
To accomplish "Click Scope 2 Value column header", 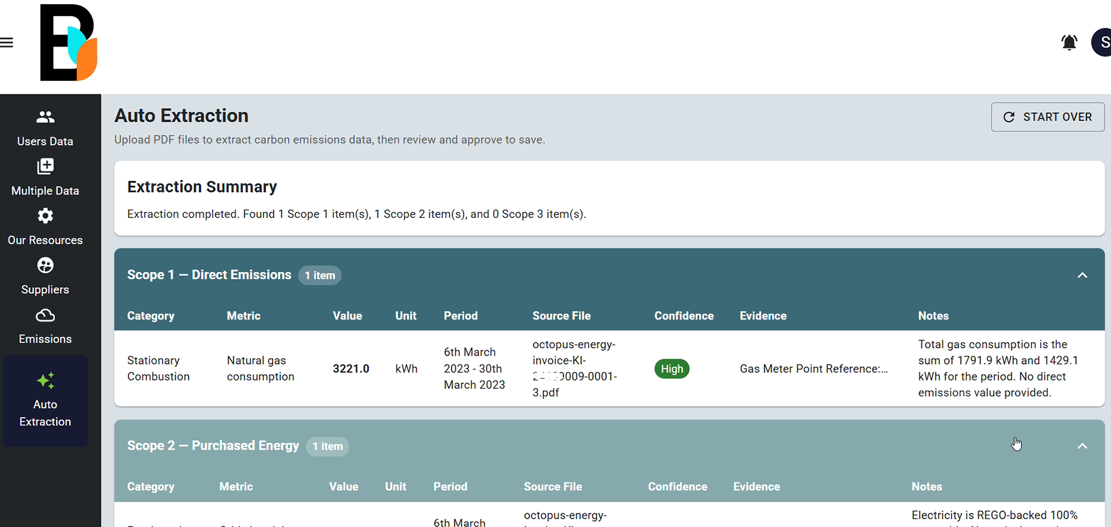I will [x=344, y=487].
